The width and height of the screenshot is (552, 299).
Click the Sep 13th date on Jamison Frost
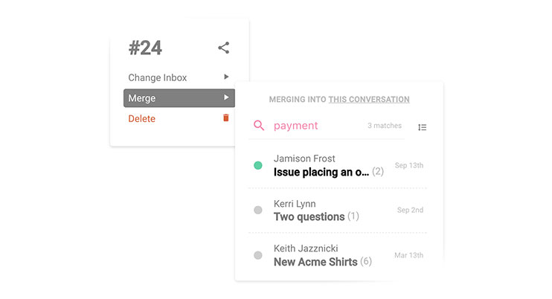(x=409, y=165)
